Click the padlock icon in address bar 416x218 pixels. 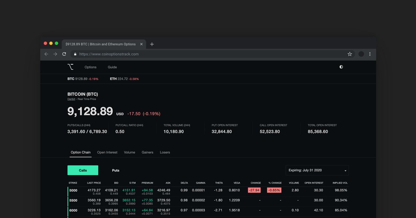tap(75, 54)
